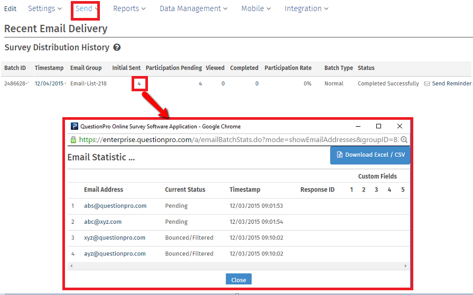Click the secure padlock icon in address bar
This screenshot has height=295, width=473.
click(x=73, y=140)
